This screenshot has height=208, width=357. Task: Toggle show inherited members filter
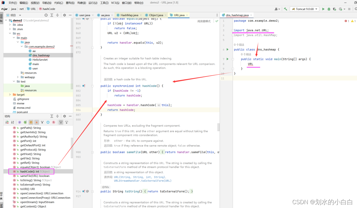pos(25,122)
